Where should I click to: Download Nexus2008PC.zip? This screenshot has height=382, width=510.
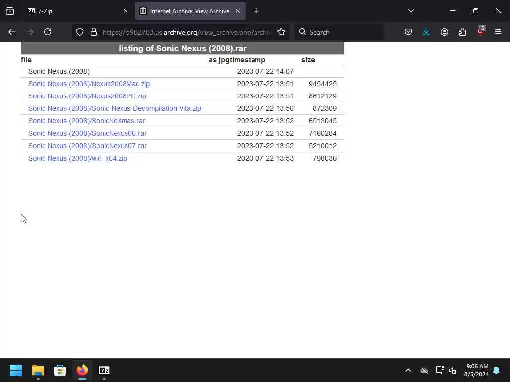coord(87,96)
